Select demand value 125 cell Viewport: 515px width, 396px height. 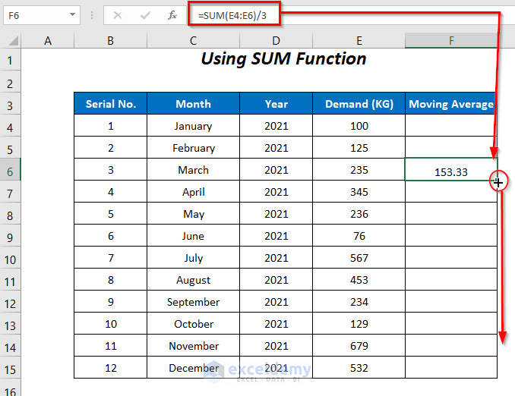(x=359, y=148)
